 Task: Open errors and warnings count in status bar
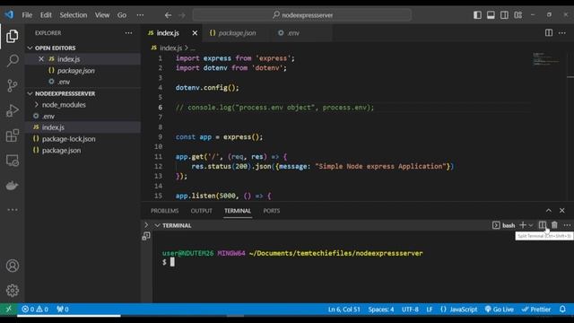(35, 310)
